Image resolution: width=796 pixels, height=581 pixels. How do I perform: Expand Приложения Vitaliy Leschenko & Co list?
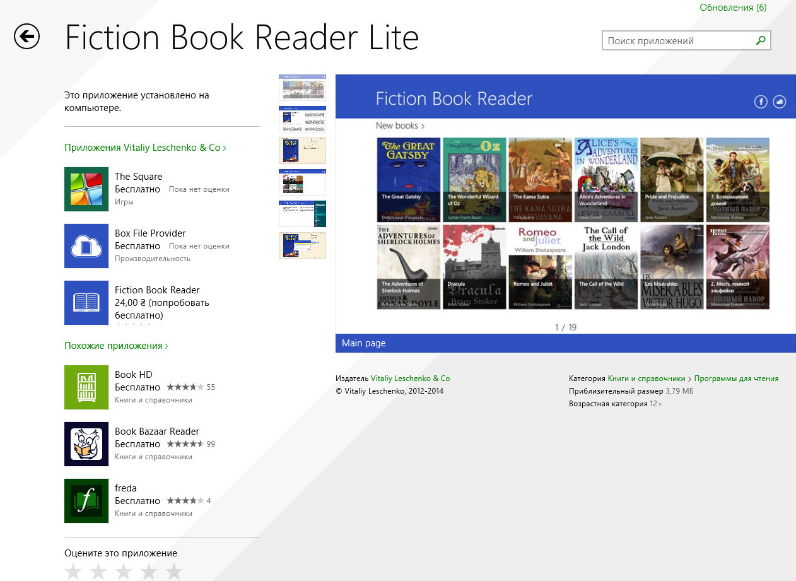pos(145,148)
